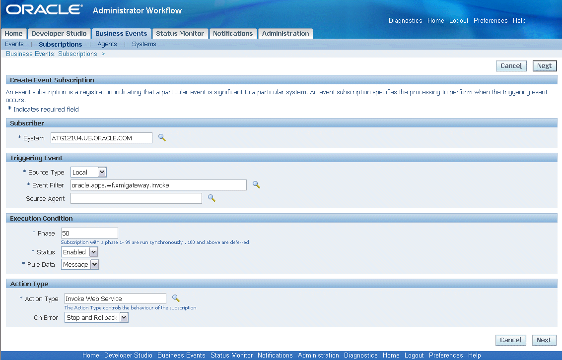Viewport: 562px width, 360px height.
Task: Switch to the Business Events tab
Action: tap(121, 33)
